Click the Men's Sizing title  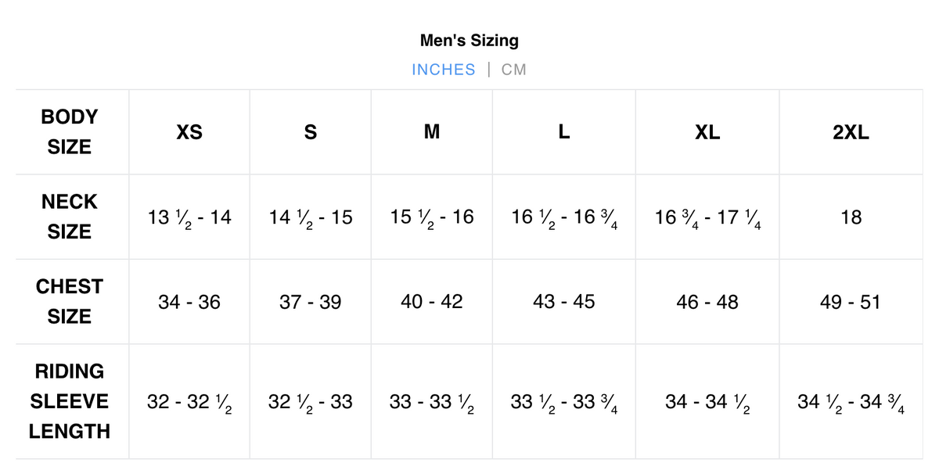point(469,40)
